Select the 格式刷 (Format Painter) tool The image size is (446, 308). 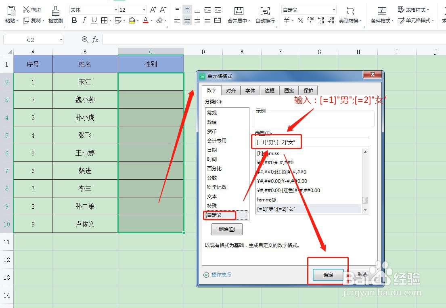55,13
